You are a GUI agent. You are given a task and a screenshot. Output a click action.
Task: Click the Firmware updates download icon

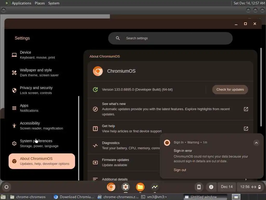[x=95, y=162]
